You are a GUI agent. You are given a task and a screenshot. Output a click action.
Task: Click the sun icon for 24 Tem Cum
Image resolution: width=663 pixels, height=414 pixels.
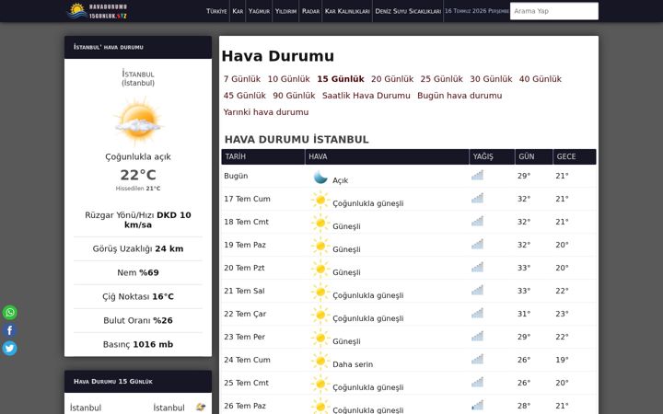point(320,361)
